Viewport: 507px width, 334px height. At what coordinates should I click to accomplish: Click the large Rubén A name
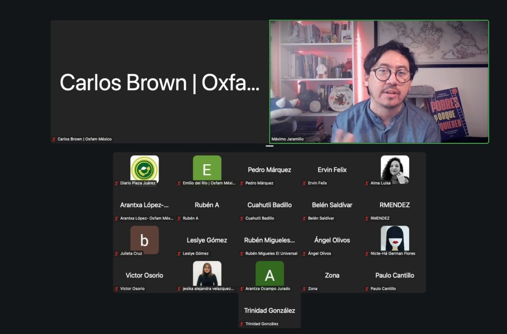207,205
